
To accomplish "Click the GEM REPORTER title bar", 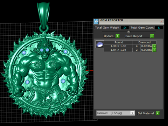I will pyautogui.click(x=129, y=21).
